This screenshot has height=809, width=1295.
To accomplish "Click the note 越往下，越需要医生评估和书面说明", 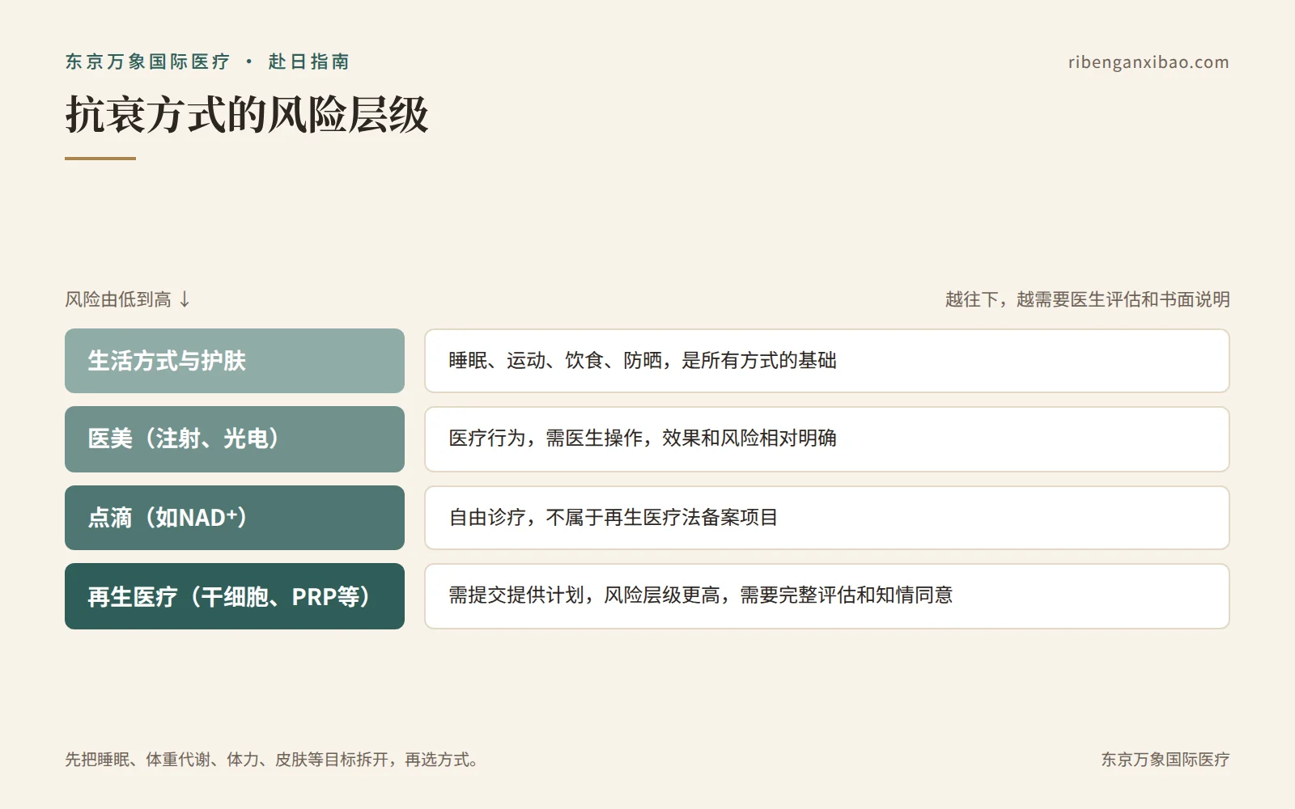I will pyautogui.click(x=1087, y=299).
